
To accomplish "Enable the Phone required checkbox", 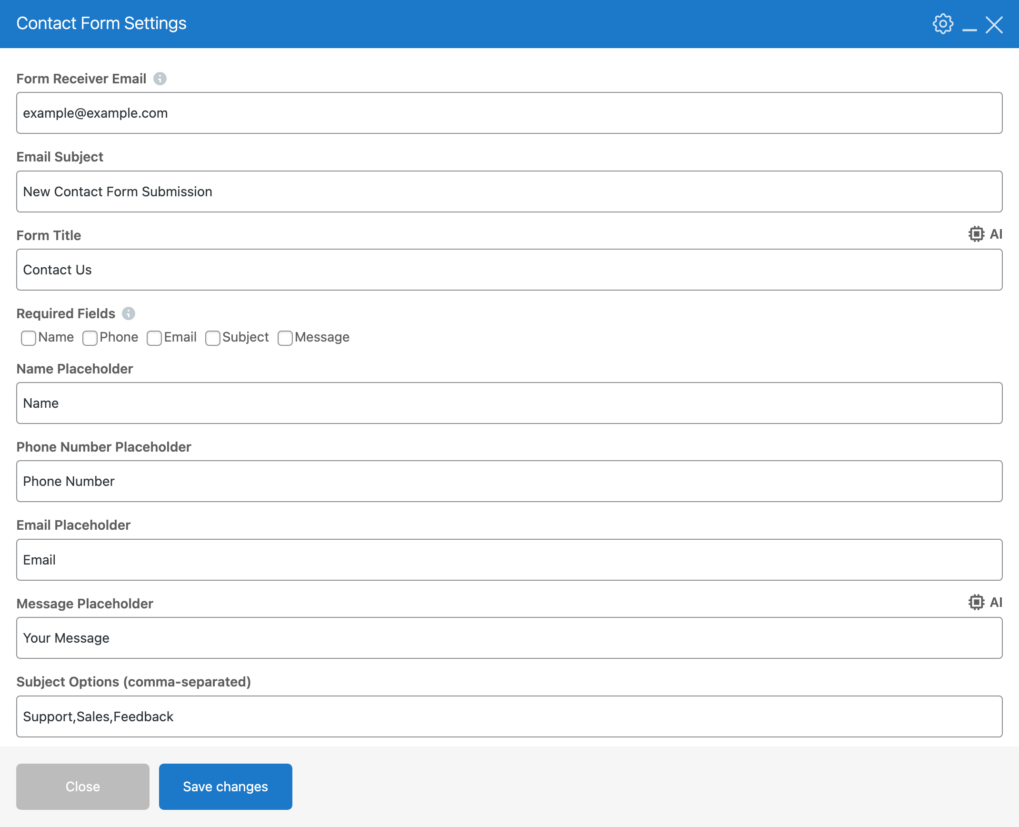I will pos(90,338).
